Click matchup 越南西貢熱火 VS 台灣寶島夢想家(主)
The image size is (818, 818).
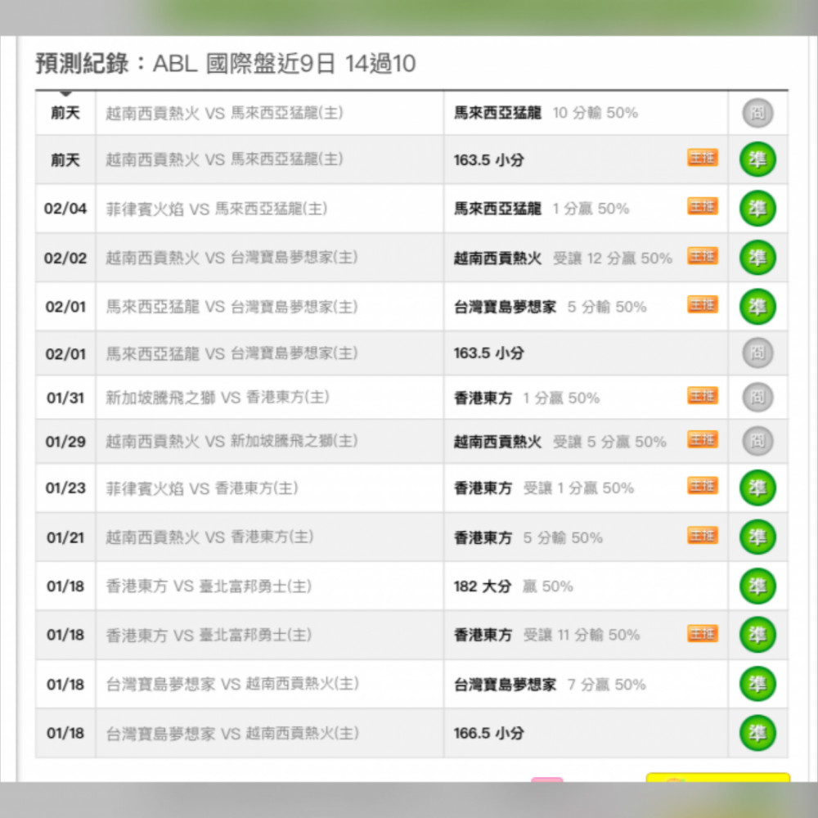click(231, 258)
